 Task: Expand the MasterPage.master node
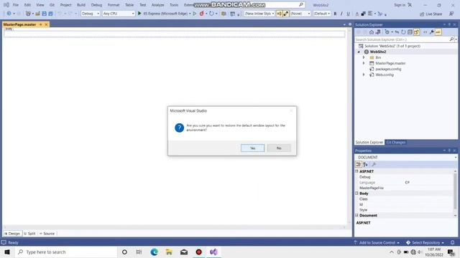(364, 63)
